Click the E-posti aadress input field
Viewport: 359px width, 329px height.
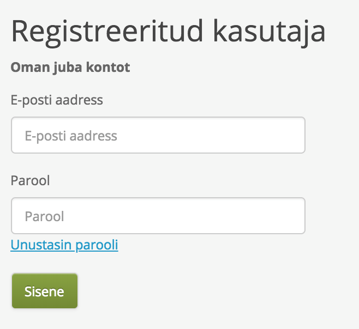click(158, 135)
